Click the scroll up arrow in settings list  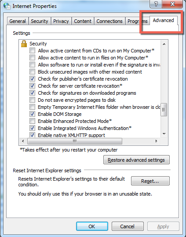click(164, 44)
